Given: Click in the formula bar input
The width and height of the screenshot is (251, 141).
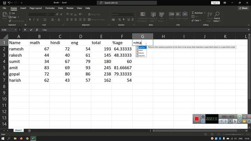Looking at the screenshot, I should click(144, 30).
